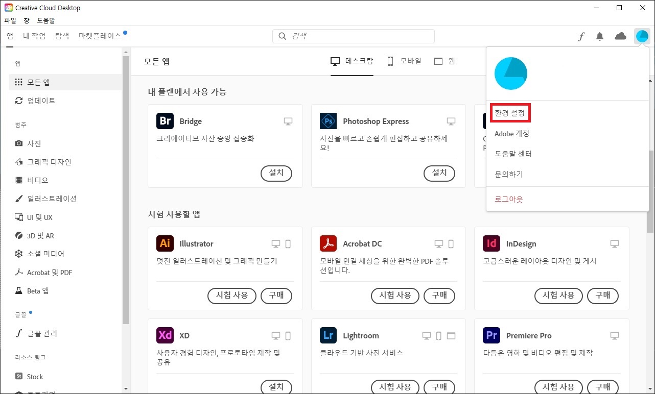
Task: Show 데스크탑 apps tab
Action: coord(352,61)
